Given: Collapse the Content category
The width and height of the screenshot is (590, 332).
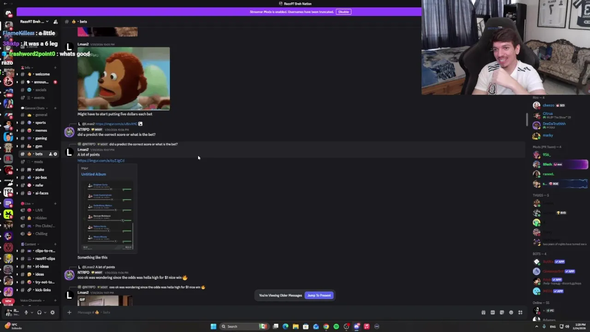Looking at the screenshot, I should pos(29,244).
